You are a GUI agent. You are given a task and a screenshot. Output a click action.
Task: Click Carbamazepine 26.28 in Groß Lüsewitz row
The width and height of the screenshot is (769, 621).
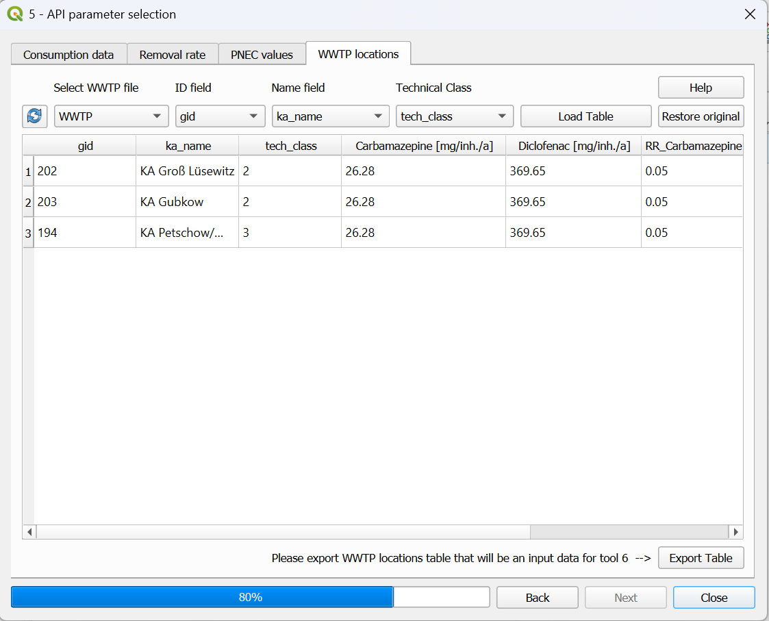tap(424, 171)
